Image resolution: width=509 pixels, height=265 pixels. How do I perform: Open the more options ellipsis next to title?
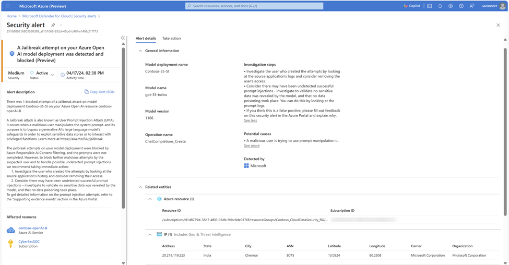coord(62,25)
